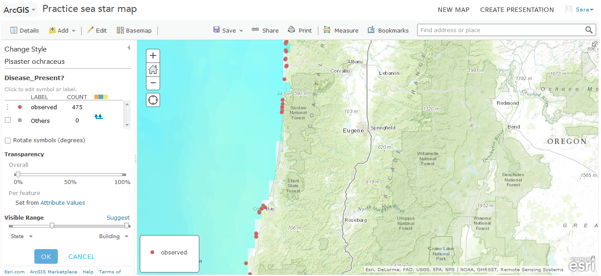Screen dimensions: 601x276
Task: Adjust the Overall transparency slider
Action: (x=18, y=174)
